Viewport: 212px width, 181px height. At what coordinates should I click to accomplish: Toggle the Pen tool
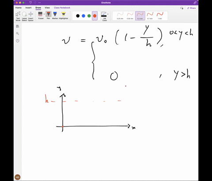(x=49, y=15)
